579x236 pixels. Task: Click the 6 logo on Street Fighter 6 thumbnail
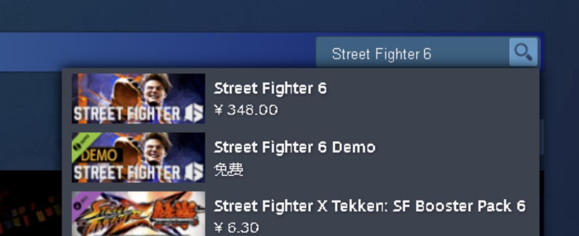pyautogui.click(x=194, y=113)
